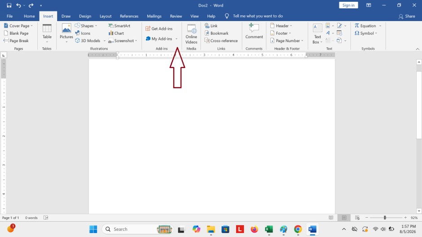Open Quick Parts in Text group

click(330, 26)
